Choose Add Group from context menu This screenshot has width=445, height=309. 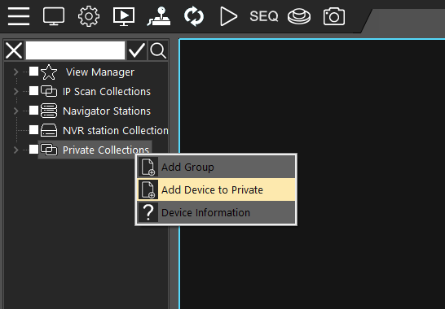click(x=216, y=167)
